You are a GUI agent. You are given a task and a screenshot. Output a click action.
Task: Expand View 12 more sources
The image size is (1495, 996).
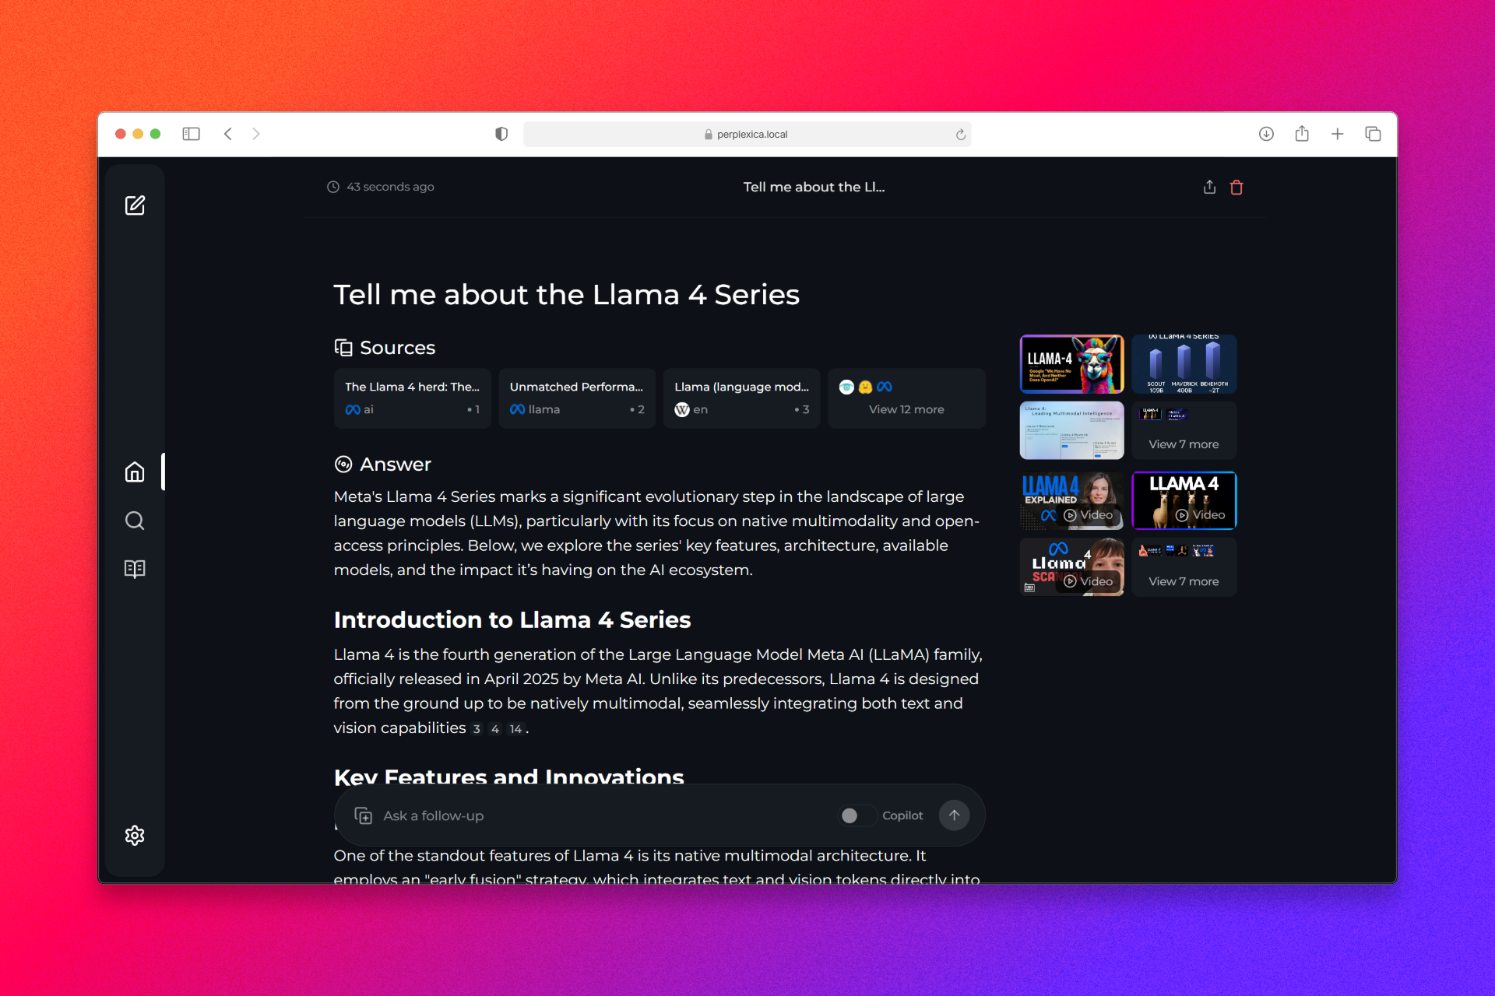tap(906, 398)
